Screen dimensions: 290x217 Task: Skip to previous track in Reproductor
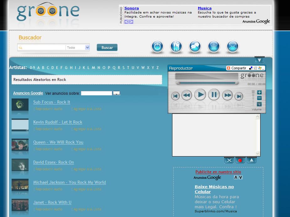coord(175,96)
